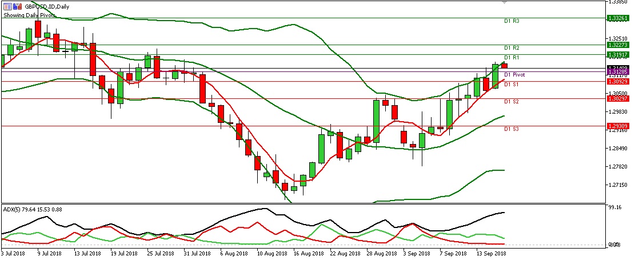
Task: Click the red 1.29309 price tag
Action: [618, 126]
